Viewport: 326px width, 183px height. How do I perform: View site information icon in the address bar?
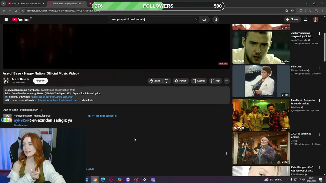(x=23, y=11)
